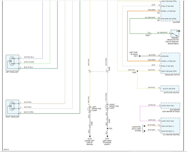Select the MLFCT SW RTN box
Screen dimensions: 187x152
pyautogui.click(x=170, y=89)
